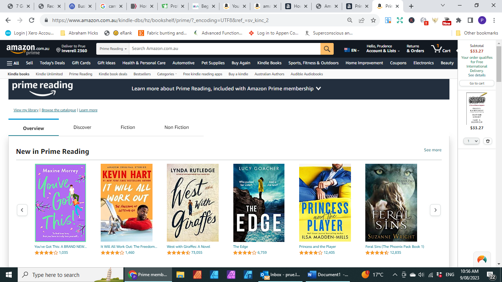Open the All hamburger menu
Image resolution: width=502 pixels, height=282 pixels.
click(x=13, y=63)
